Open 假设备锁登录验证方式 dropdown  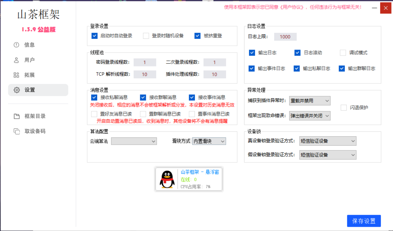tap(328, 155)
